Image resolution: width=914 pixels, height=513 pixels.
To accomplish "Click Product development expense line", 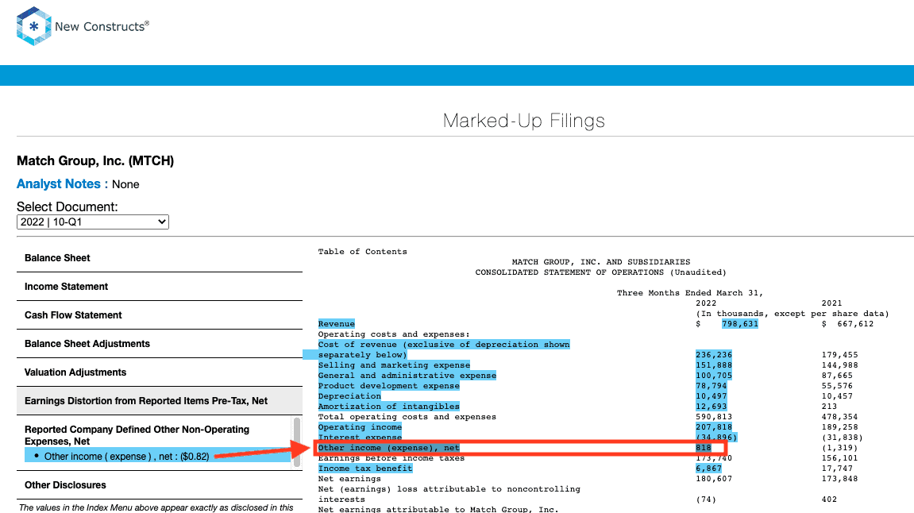I will click(389, 386).
